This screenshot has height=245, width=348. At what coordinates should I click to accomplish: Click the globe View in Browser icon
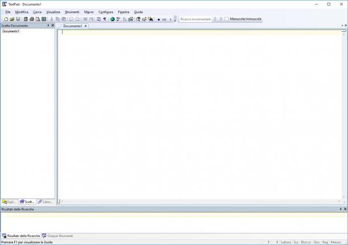point(112,19)
